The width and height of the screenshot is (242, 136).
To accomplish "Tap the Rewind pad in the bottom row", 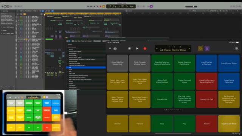I will click(x=118, y=124).
